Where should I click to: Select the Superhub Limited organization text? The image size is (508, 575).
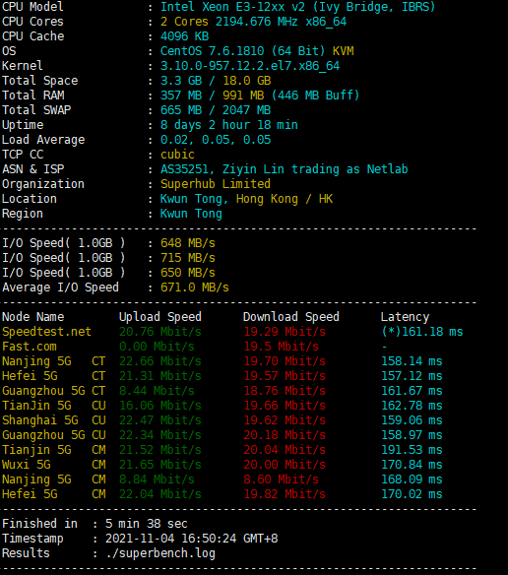216,184
